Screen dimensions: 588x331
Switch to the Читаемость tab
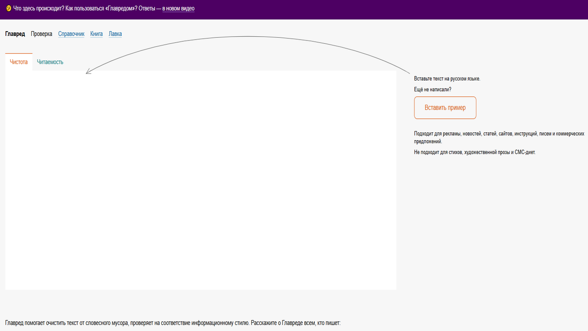point(50,62)
